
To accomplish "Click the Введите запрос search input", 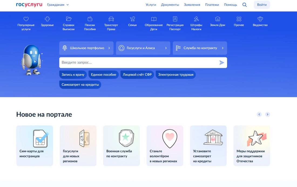I will tap(138, 63).
